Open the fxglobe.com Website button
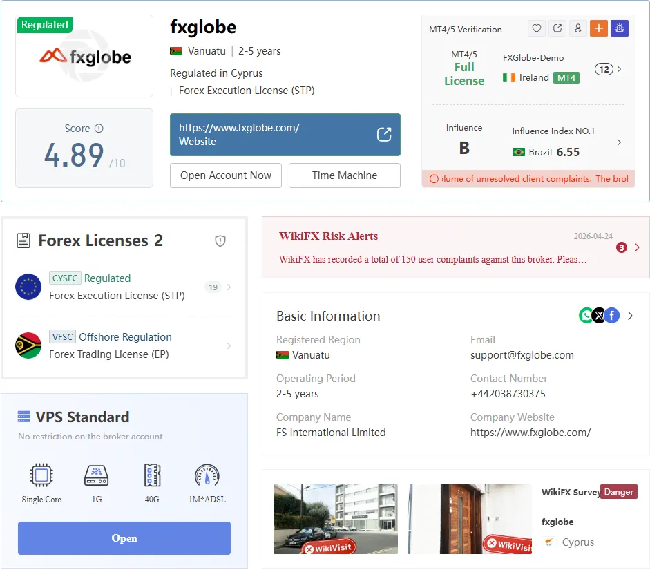Image resolution: width=650 pixels, height=570 pixels. pos(285,135)
